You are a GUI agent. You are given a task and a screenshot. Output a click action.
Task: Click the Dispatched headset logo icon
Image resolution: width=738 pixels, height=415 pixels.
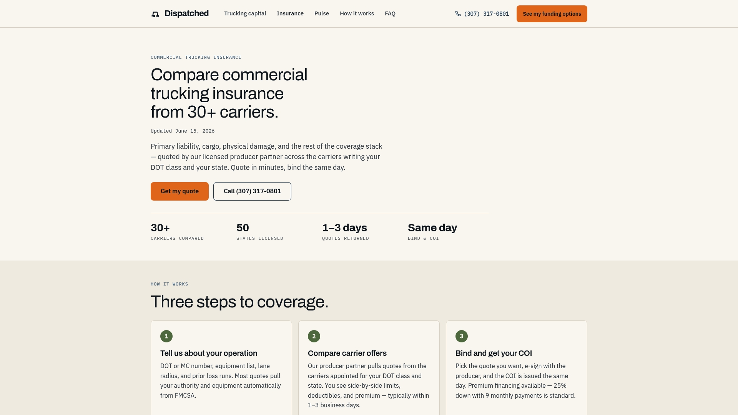155,14
